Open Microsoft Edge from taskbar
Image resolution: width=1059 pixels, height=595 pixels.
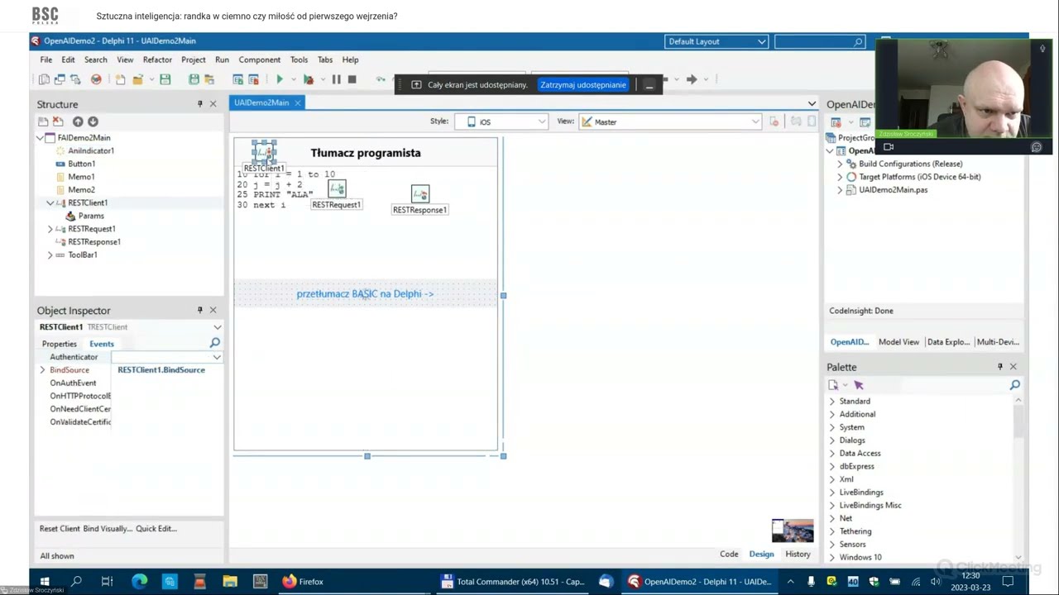pos(138,582)
